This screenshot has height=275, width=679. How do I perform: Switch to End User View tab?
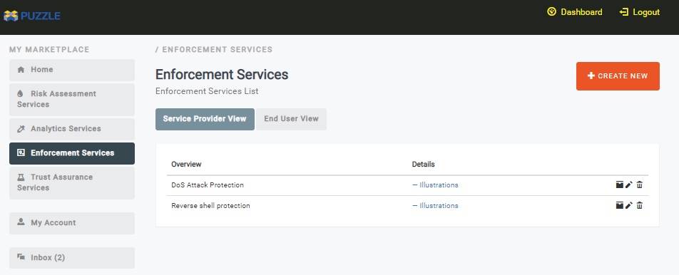pyautogui.click(x=292, y=119)
